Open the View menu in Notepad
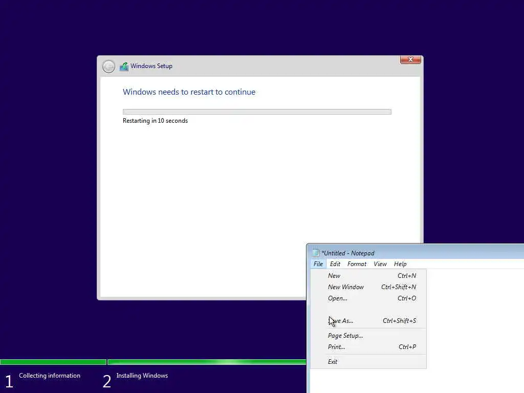Screen dimensions: 524x393 coord(380,264)
